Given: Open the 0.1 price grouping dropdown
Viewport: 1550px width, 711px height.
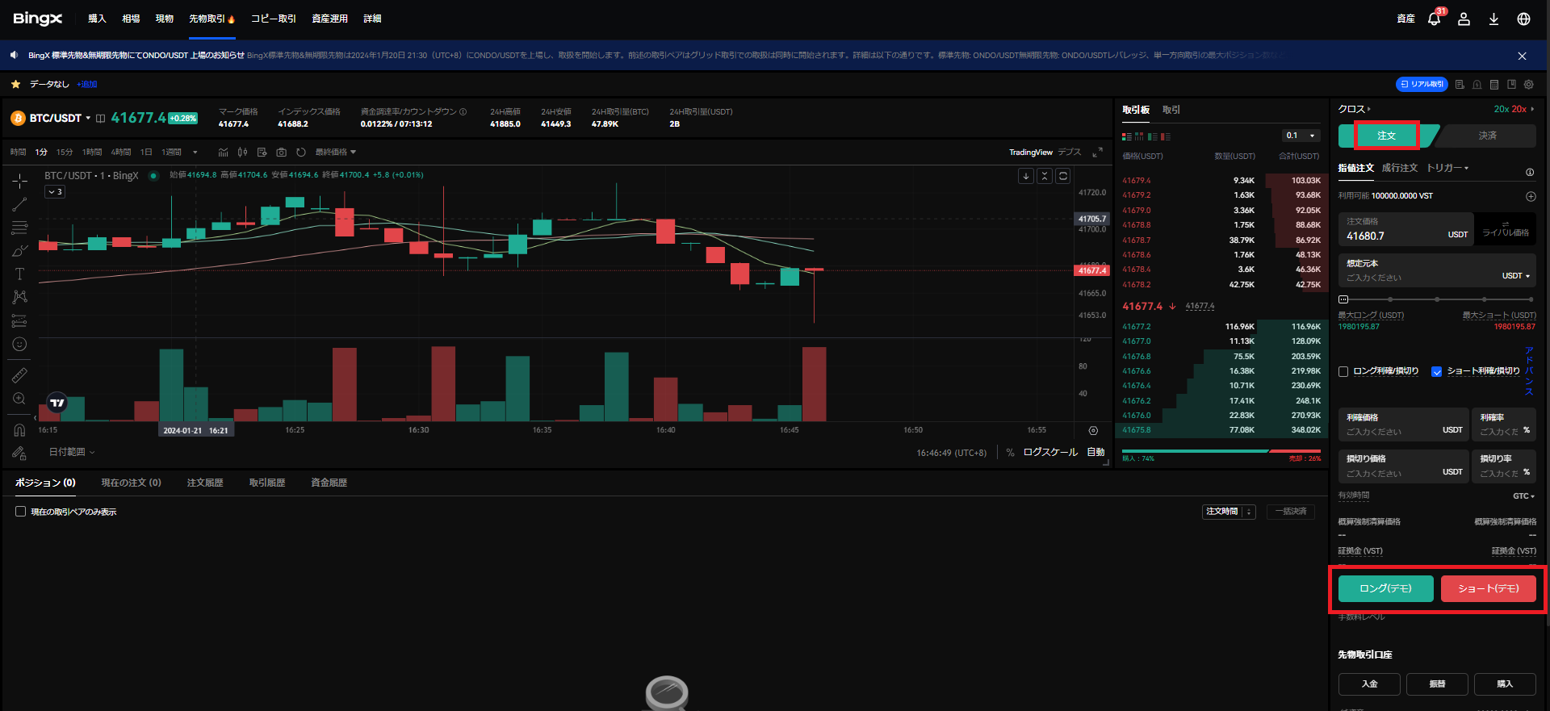Looking at the screenshot, I should [x=1301, y=136].
